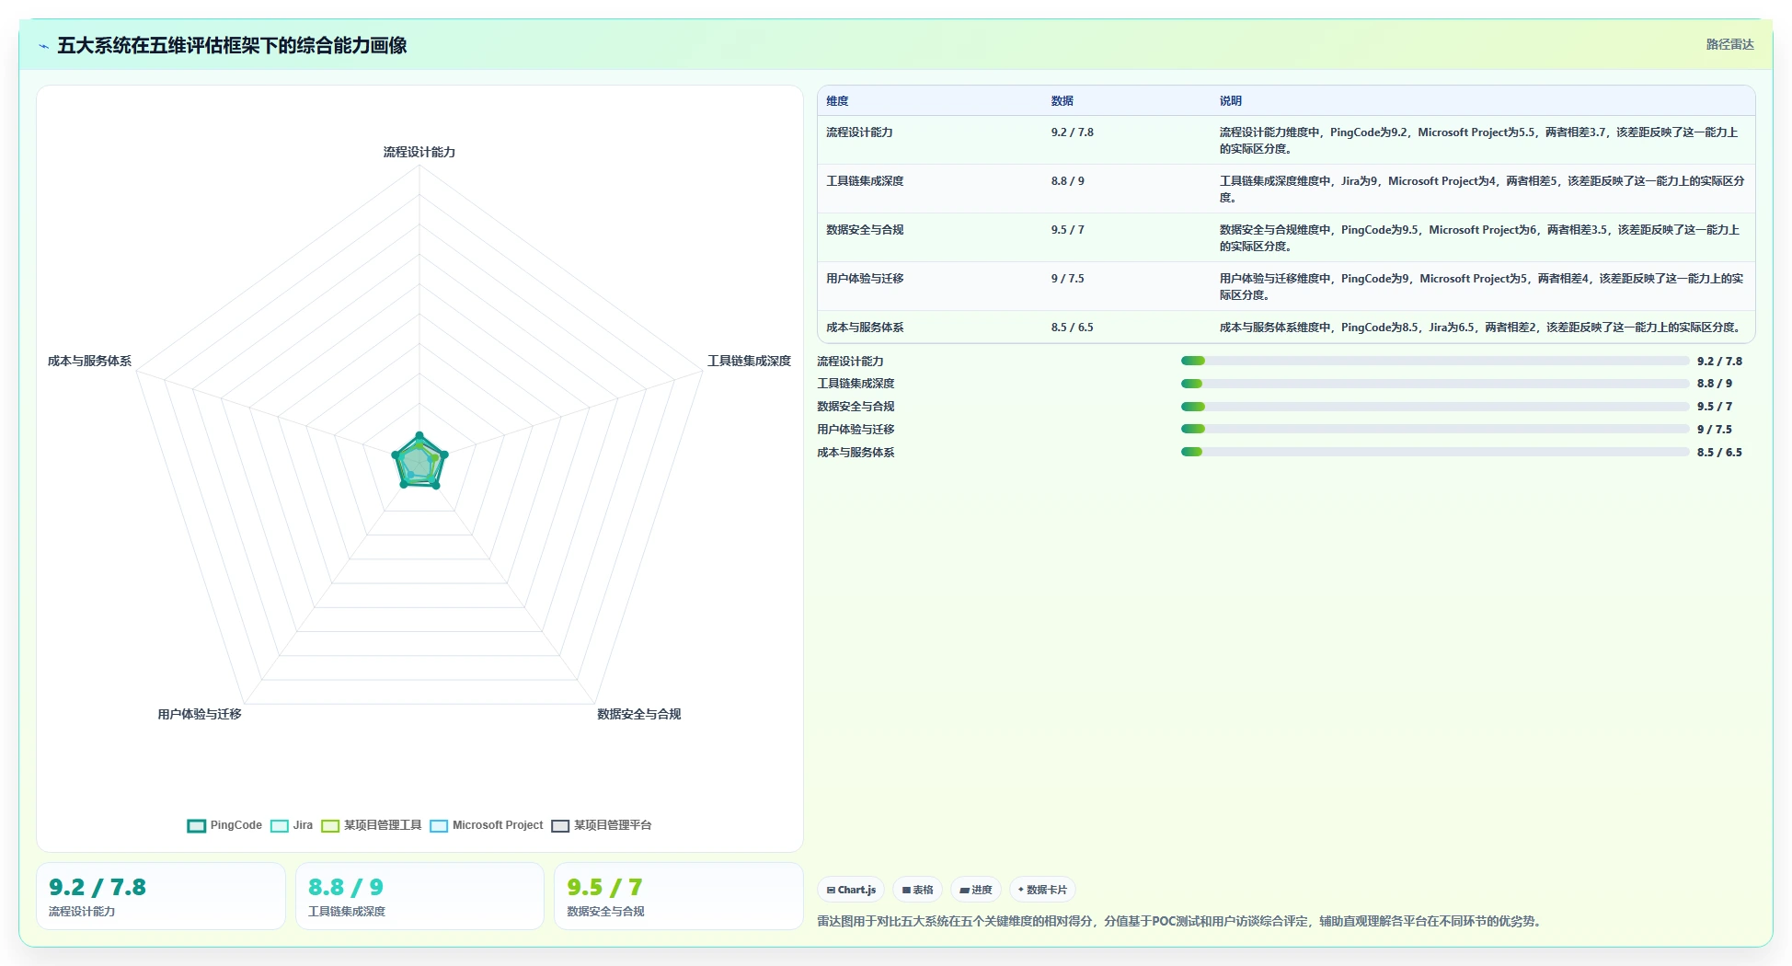The width and height of the screenshot is (1792, 966).
Task: Click the radar chart footnote starting 雷达图用于对比
Action: (1180, 921)
